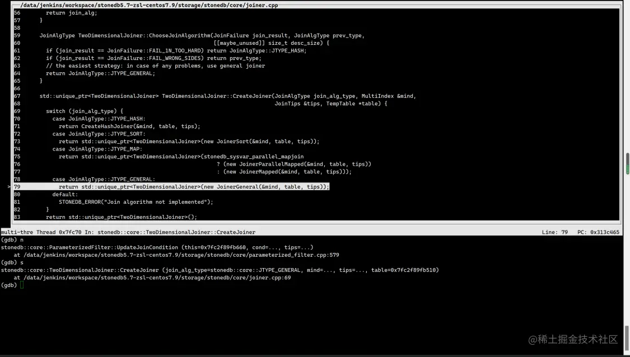Click 'return JoinAlgType::JTYPE_GENERAL;' on line 64
The width and height of the screenshot is (630, 357).
(x=100, y=73)
